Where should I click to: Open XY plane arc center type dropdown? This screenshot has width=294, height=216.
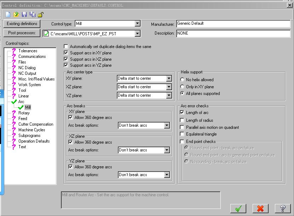(169, 78)
